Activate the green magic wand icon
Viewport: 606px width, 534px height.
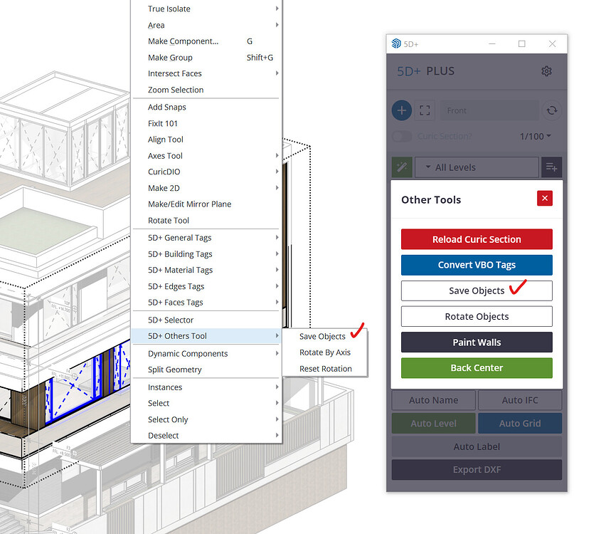click(401, 167)
